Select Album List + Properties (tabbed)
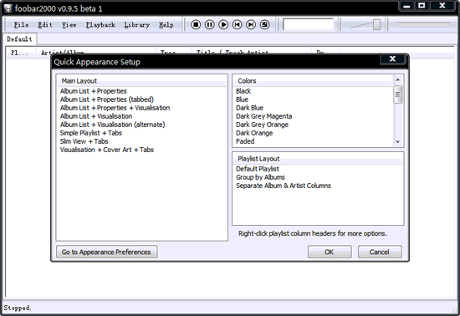Viewport: 460px width, 316px height. (107, 99)
